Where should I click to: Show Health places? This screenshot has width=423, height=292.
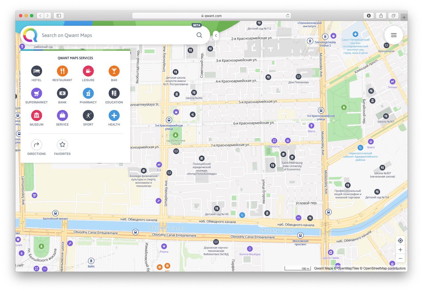point(114,115)
